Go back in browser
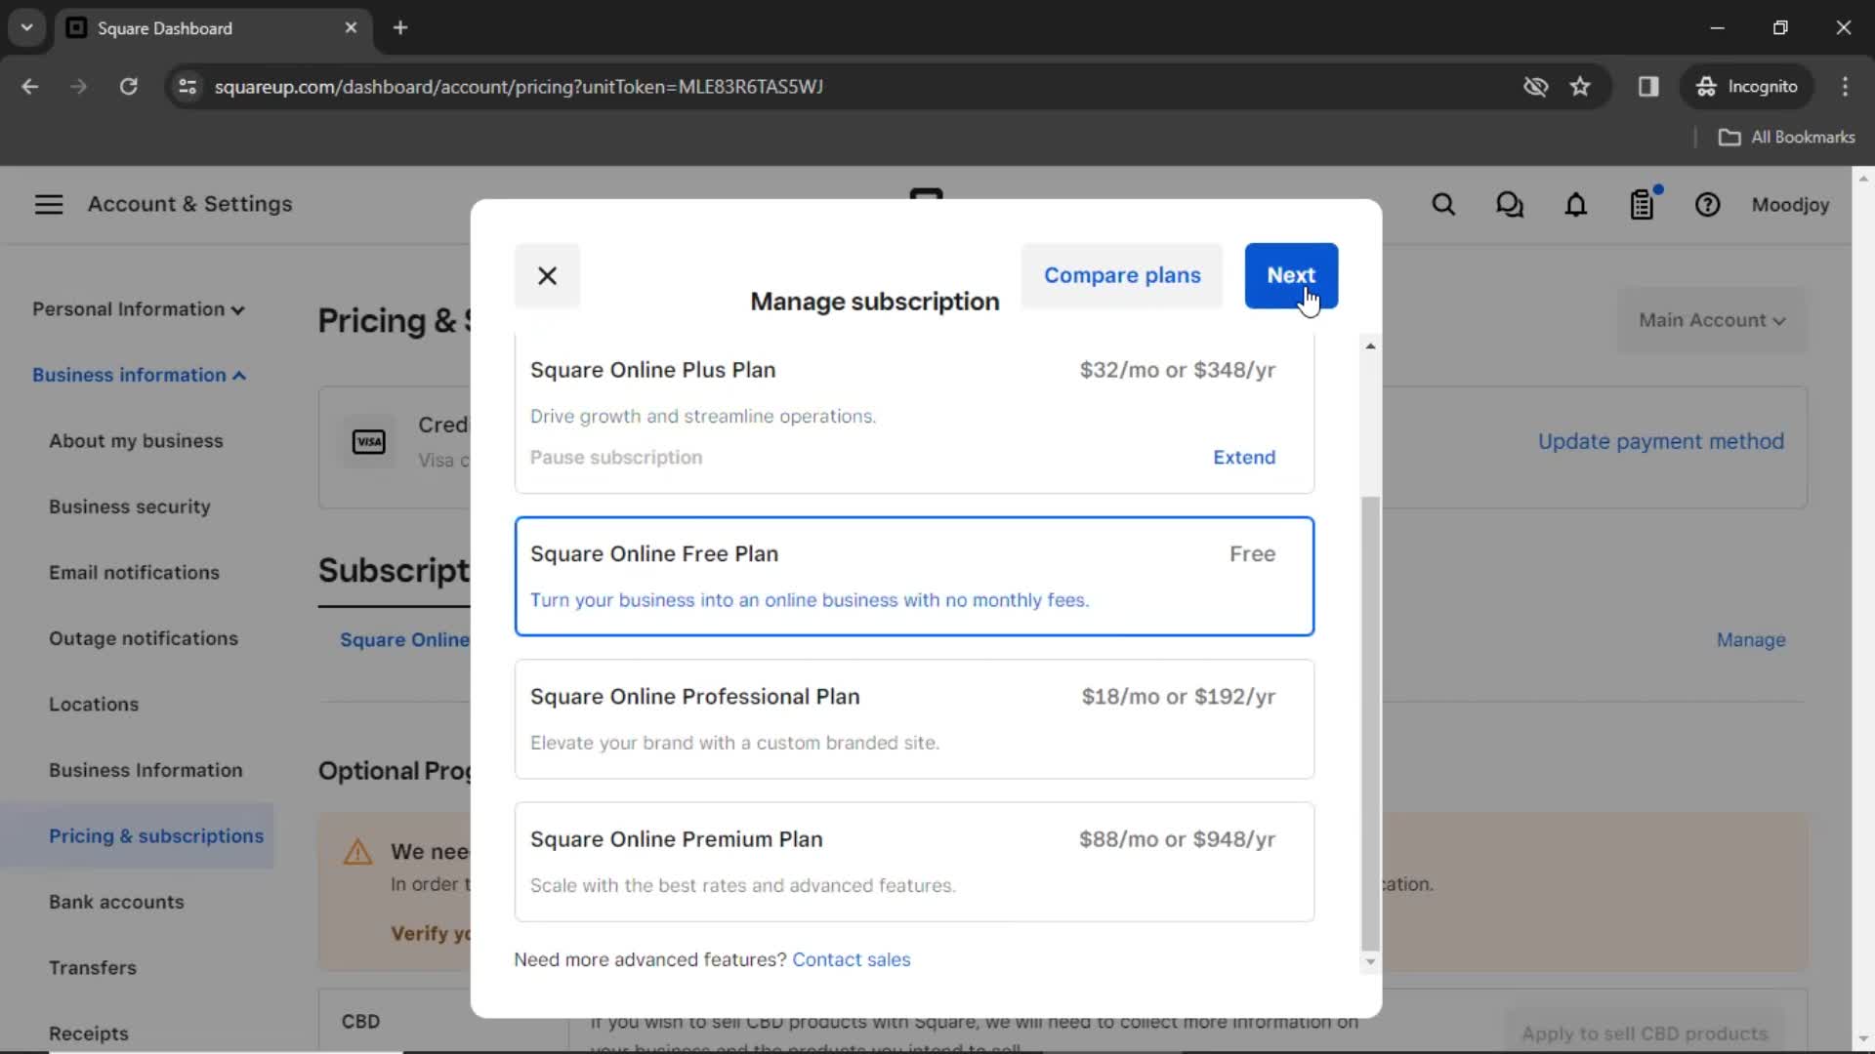Image resolution: width=1875 pixels, height=1054 pixels. [30, 87]
